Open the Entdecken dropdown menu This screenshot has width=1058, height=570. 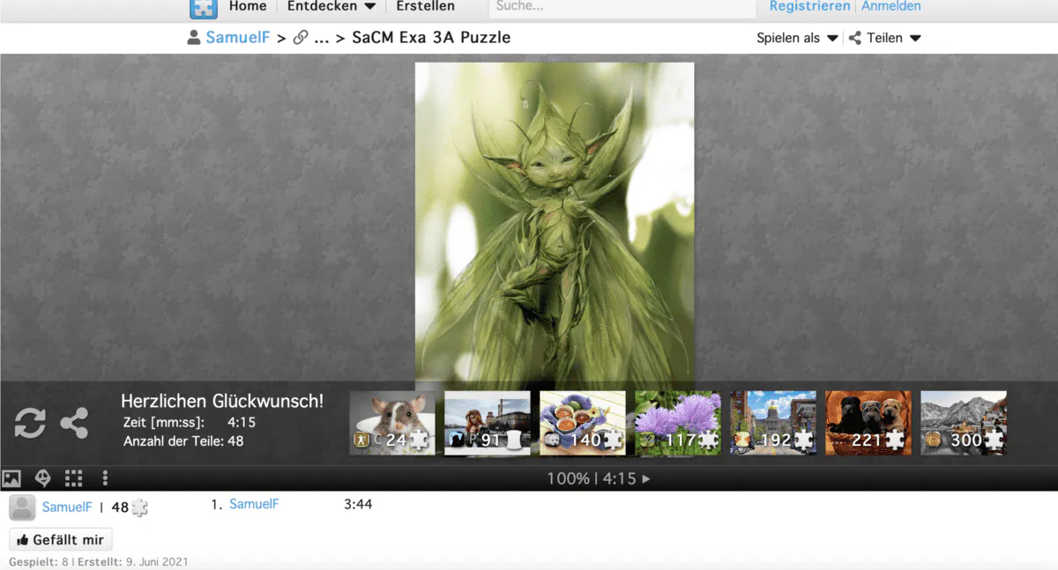(x=332, y=6)
